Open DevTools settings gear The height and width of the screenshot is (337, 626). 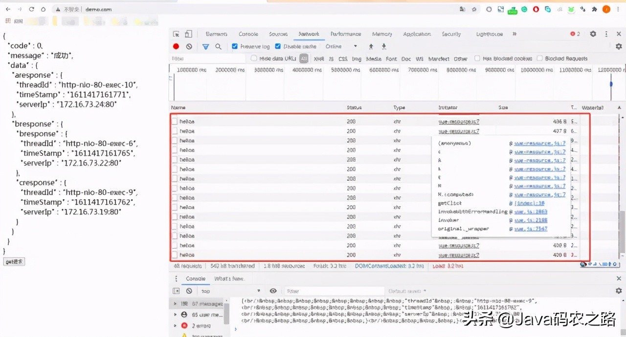pos(593,34)
